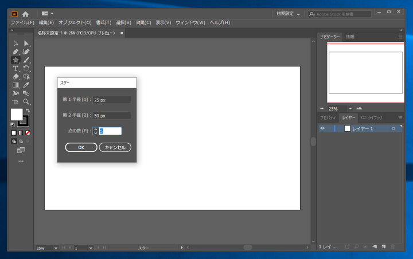Click OK in the スター dialog
413x259 pixels.
(81, 147)
